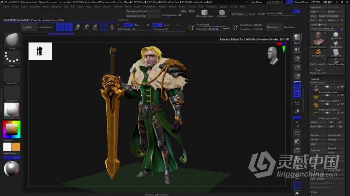Click the LightBox button
This screenshot has width=350, height=196.
click(28, 27)
